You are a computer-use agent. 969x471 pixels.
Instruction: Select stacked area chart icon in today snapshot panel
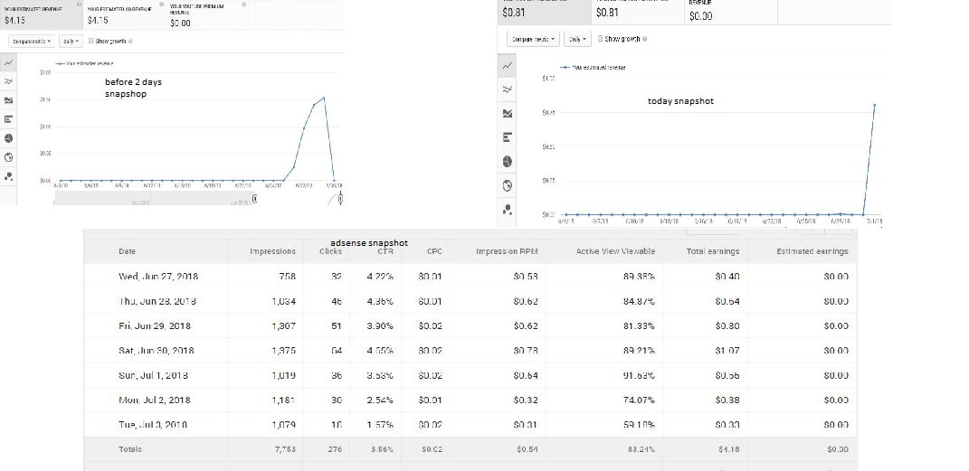(x=508, y=114)
